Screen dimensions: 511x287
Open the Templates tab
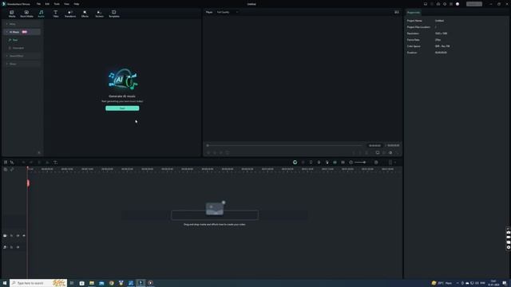[x=113, y=14]
